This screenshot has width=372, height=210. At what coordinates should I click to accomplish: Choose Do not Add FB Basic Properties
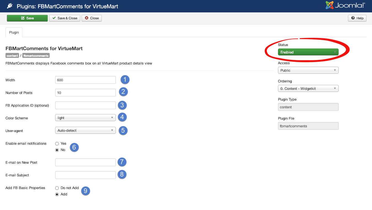57,188
